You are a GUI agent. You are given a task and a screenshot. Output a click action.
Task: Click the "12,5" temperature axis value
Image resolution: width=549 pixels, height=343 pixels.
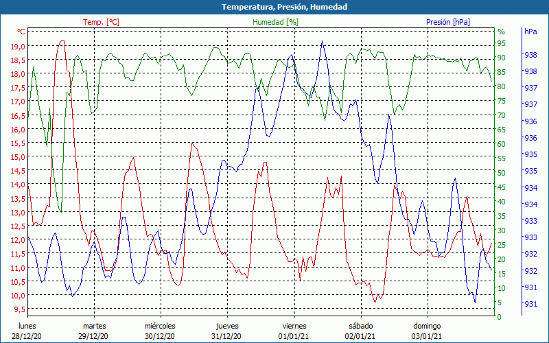(x=19, y=226)
